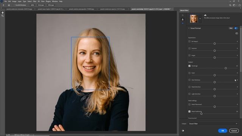
Task: Click OK to apply the filter
Action: 223,131
